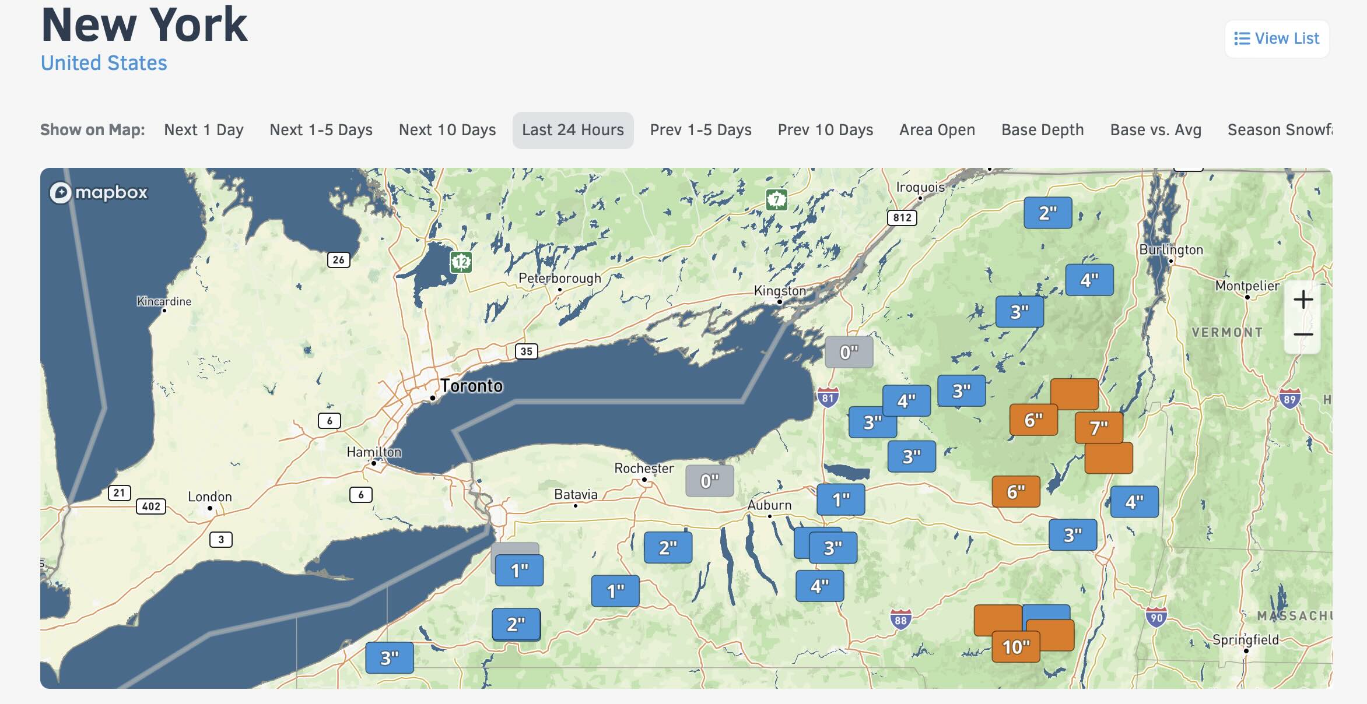The width and height of the screenshot is (1367, 704).
Task: Click the gray 0" marker near Rochester
Action: [x=709, y=481]
